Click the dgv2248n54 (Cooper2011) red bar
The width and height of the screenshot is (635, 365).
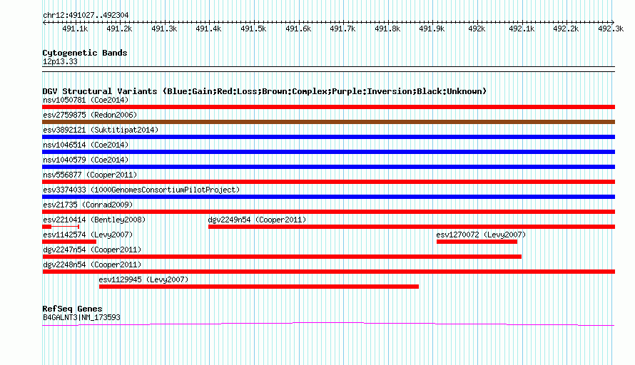[x=328, y=272]
